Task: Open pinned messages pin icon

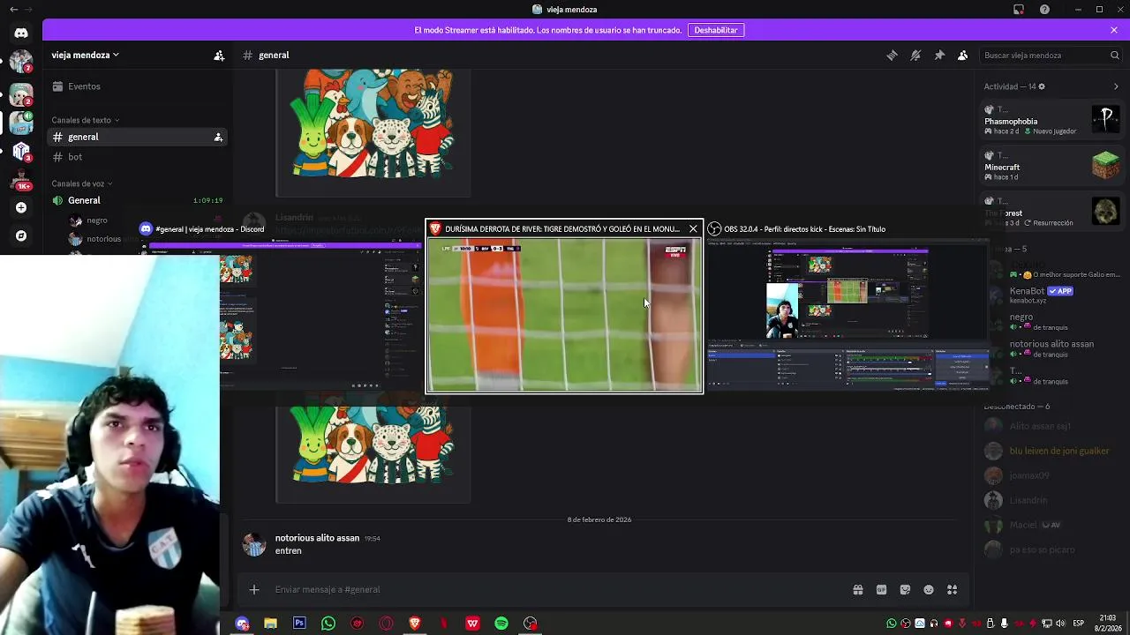Action: (939, 56)
